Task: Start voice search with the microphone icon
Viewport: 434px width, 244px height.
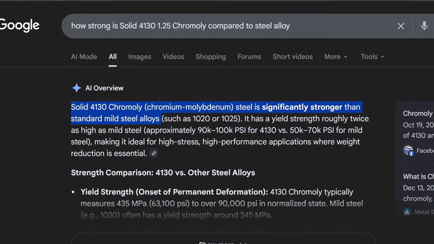Action: [x=424, y=26]
